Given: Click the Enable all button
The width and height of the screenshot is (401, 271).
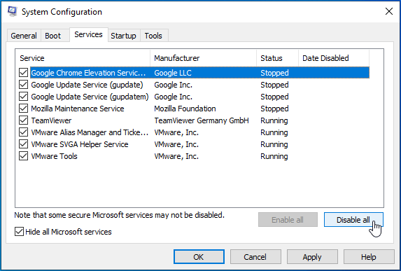Looking at the screenshot, I should 288,220.
